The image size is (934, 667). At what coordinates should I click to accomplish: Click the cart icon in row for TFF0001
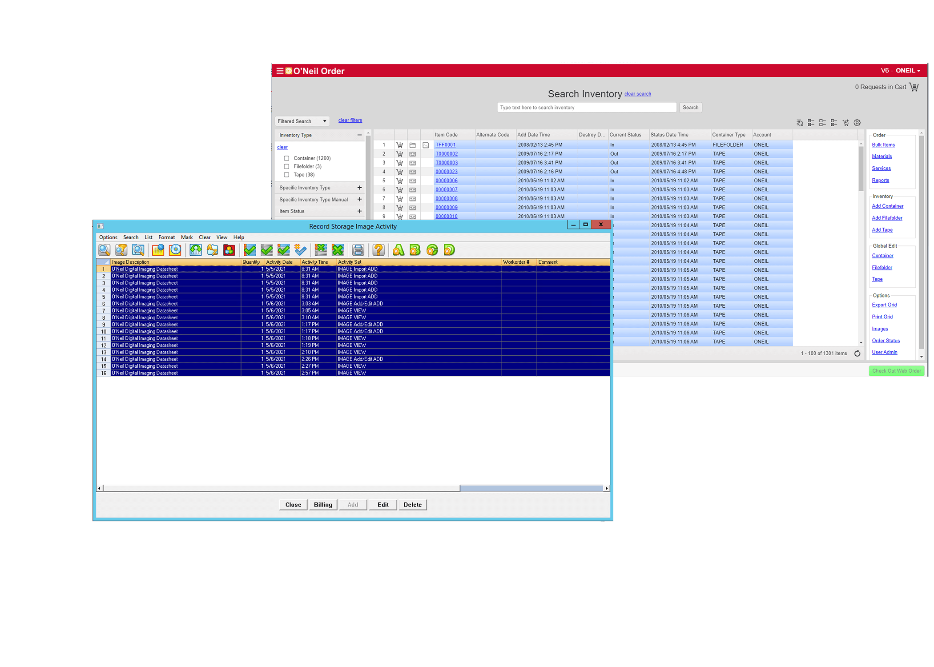coord(400,145)
